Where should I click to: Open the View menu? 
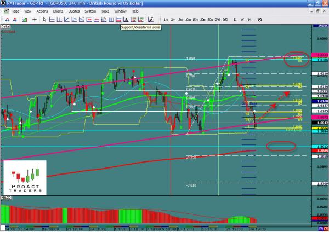coord(28,11)
